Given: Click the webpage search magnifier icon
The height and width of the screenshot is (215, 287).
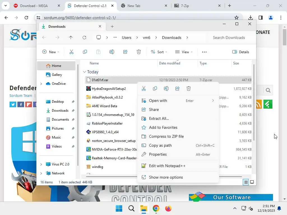Looking at the screenshot, I should click(x=268, y=90).
